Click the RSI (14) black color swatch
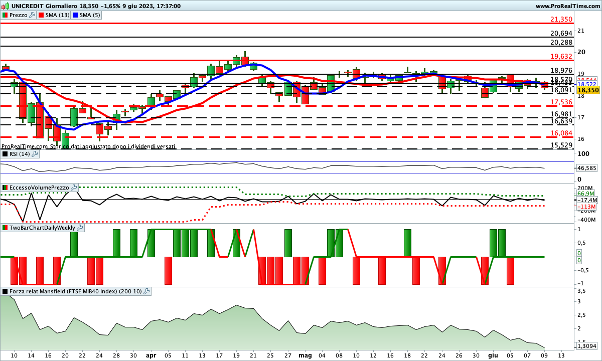Screen dimensions: 602x361 click(x=5, y=154)
